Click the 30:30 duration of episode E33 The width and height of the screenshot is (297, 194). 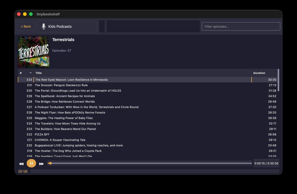point(272,80)
